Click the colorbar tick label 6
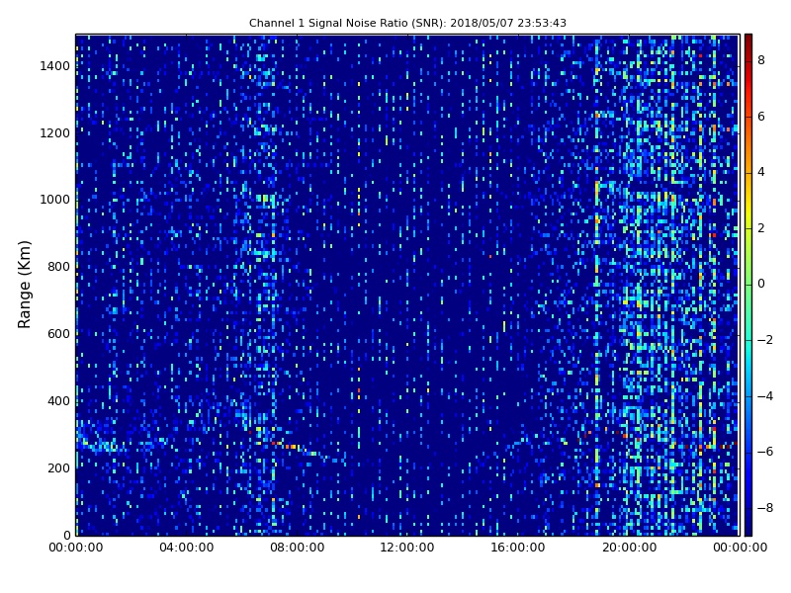Viewport: 791px width, 593px height. pos(761,117)
